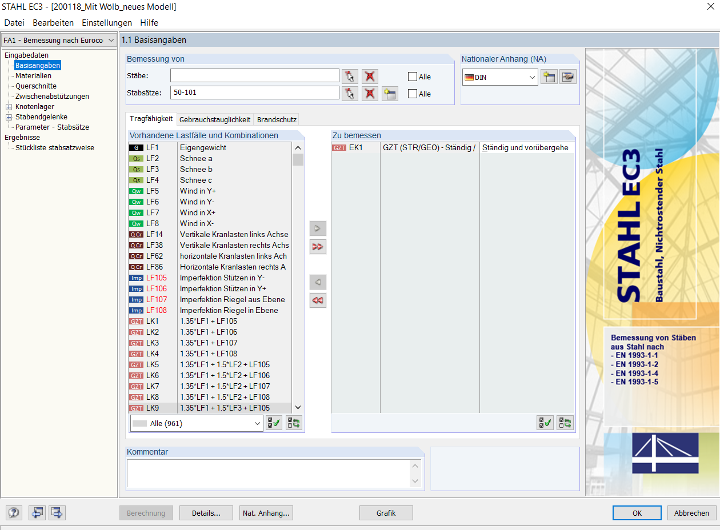Select the G badge of LF1 Eigengewicht
The width and height of the screenshot is (720, 530).
(x=136, y=148)
